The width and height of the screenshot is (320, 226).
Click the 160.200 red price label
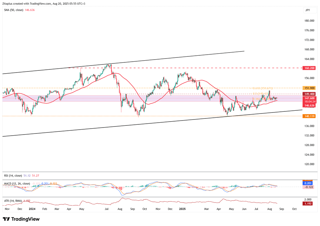(309, 68)
